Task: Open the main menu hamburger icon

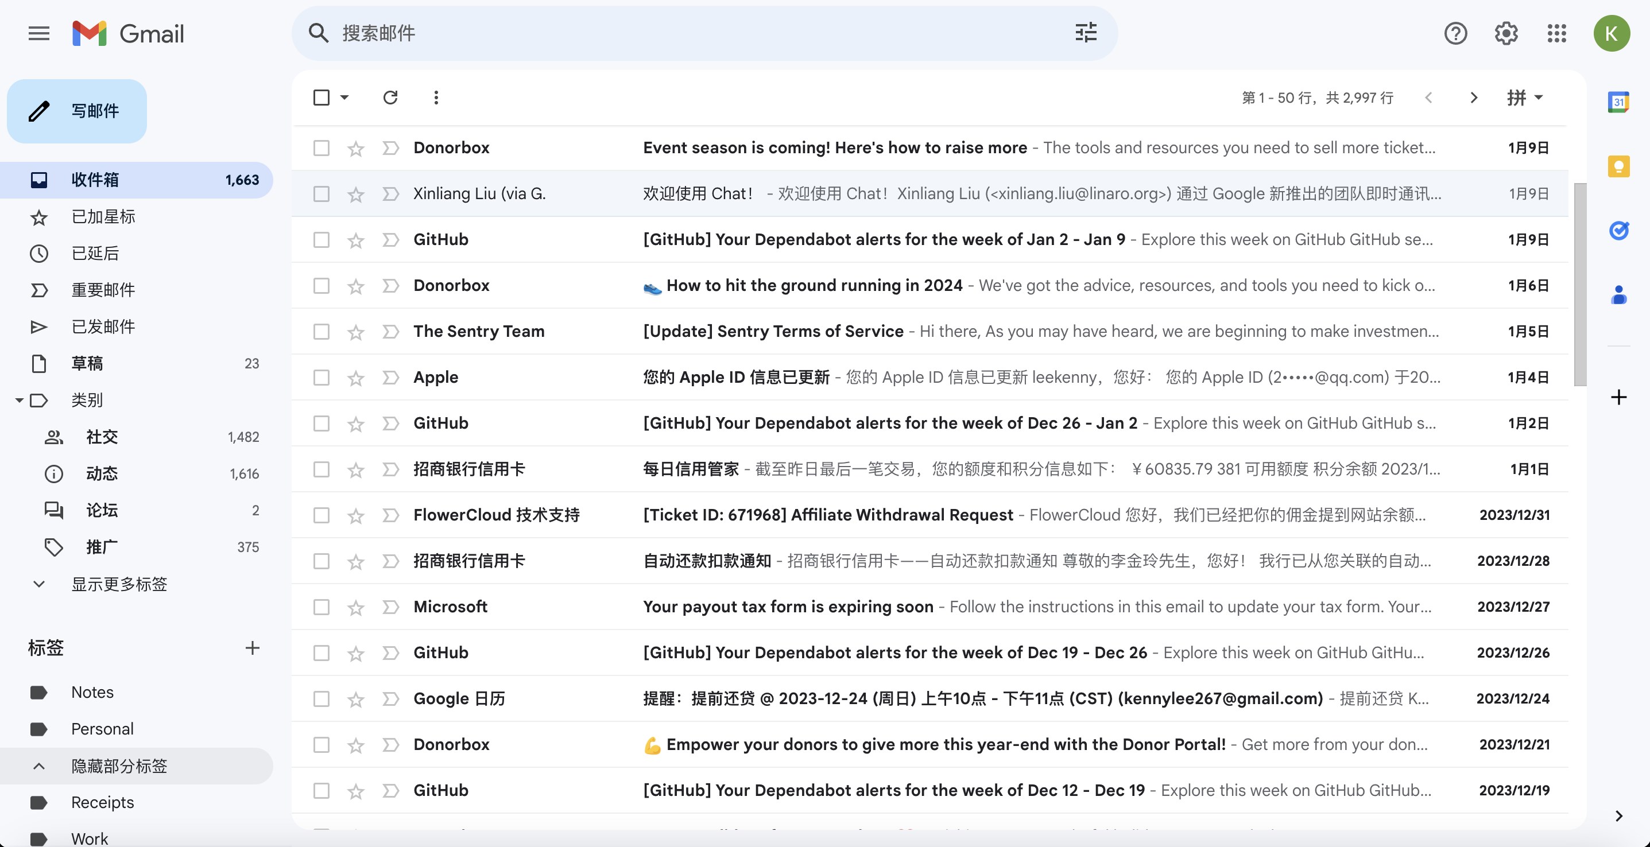Action: [39, 33]
